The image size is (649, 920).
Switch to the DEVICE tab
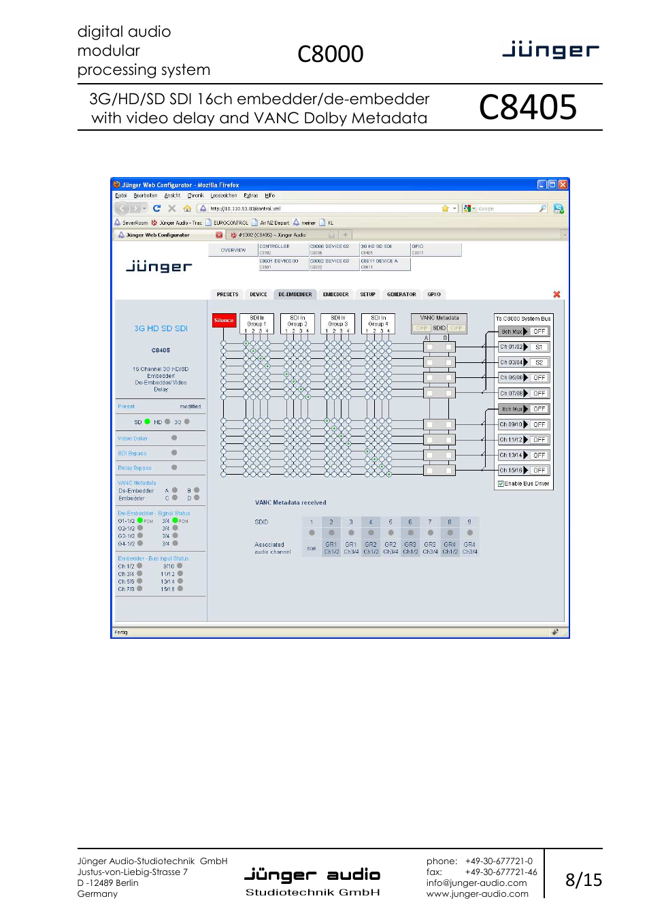259,295
